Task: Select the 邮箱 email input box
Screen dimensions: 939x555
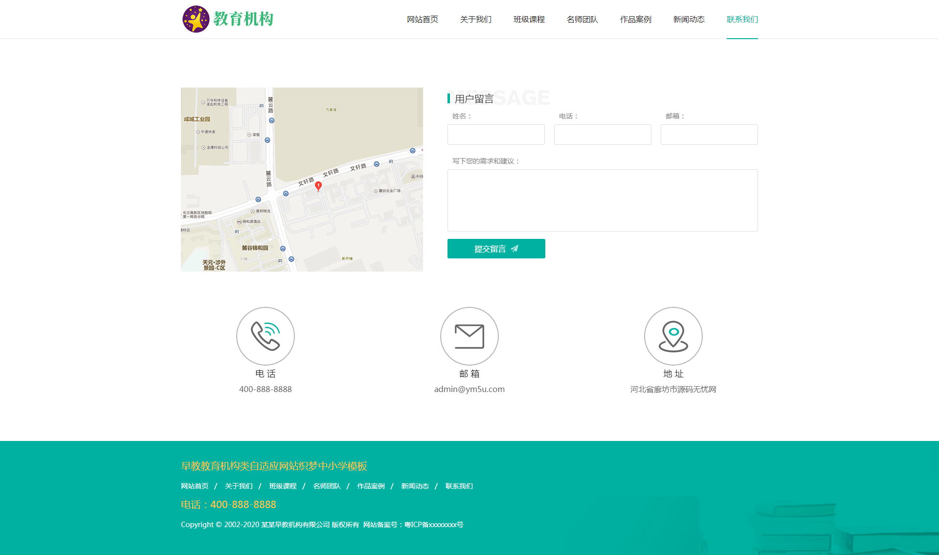Action: click(x=709, y=135)
